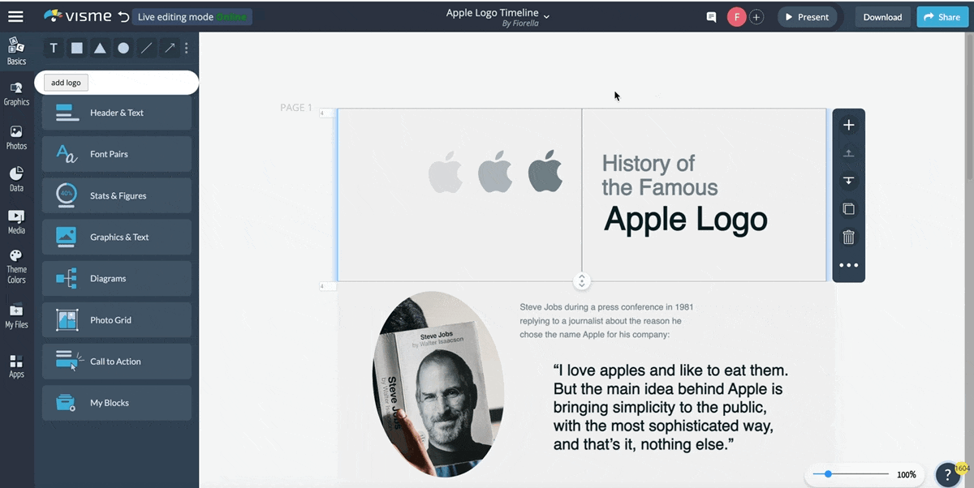
Task: Open more shapes vertical dots menu
Action: pyautogui.click(x=187, y=48)
